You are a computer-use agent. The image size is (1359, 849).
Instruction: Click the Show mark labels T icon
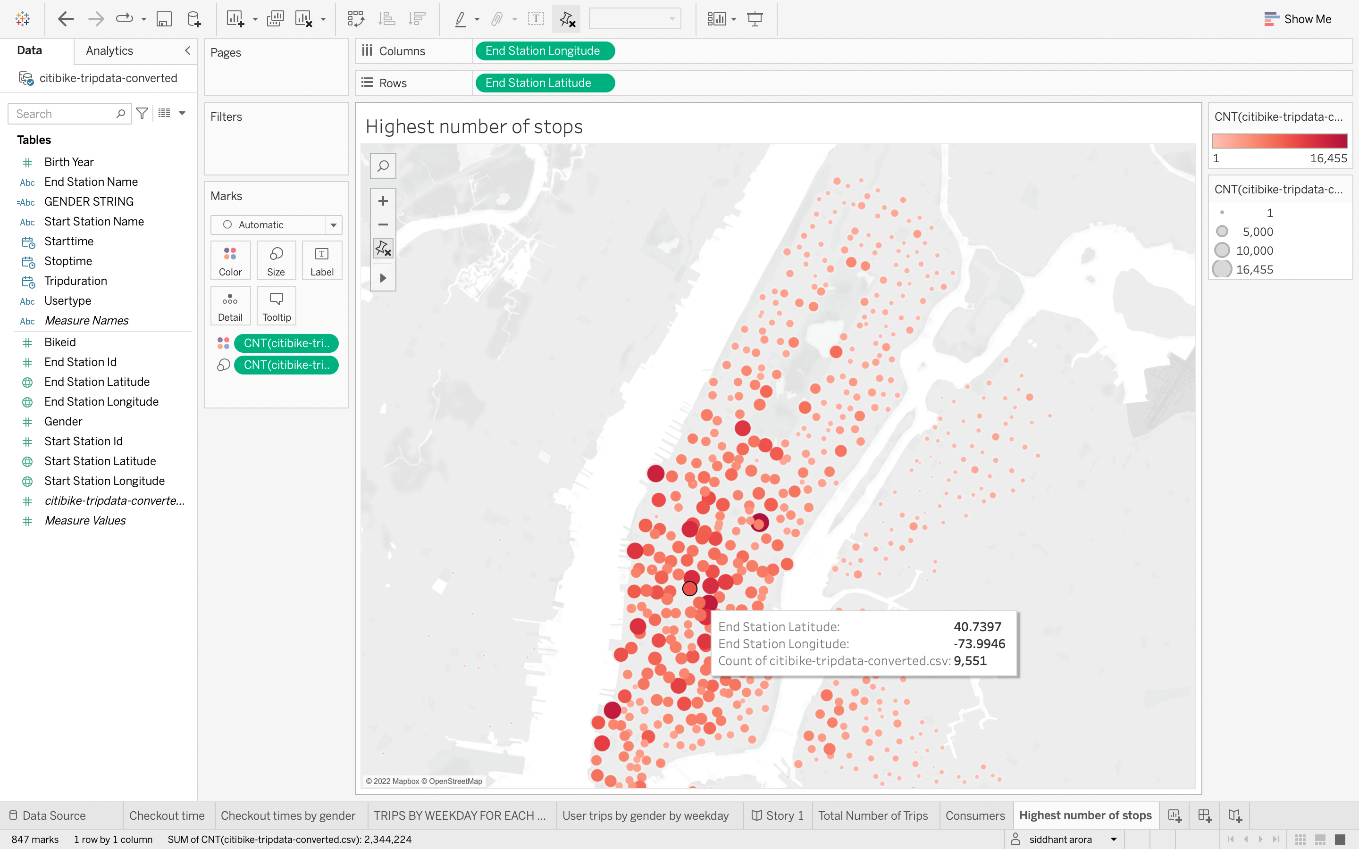(536, 19)
